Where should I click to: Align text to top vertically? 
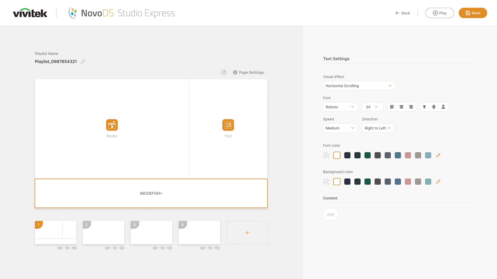424,107
